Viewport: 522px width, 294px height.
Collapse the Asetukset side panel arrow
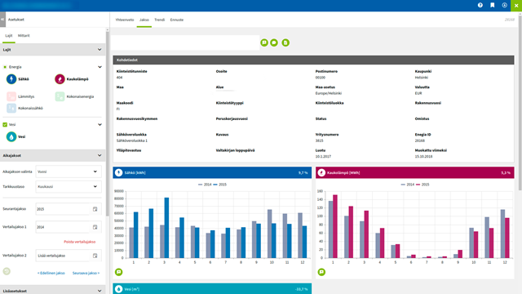(x=2, y=20)
